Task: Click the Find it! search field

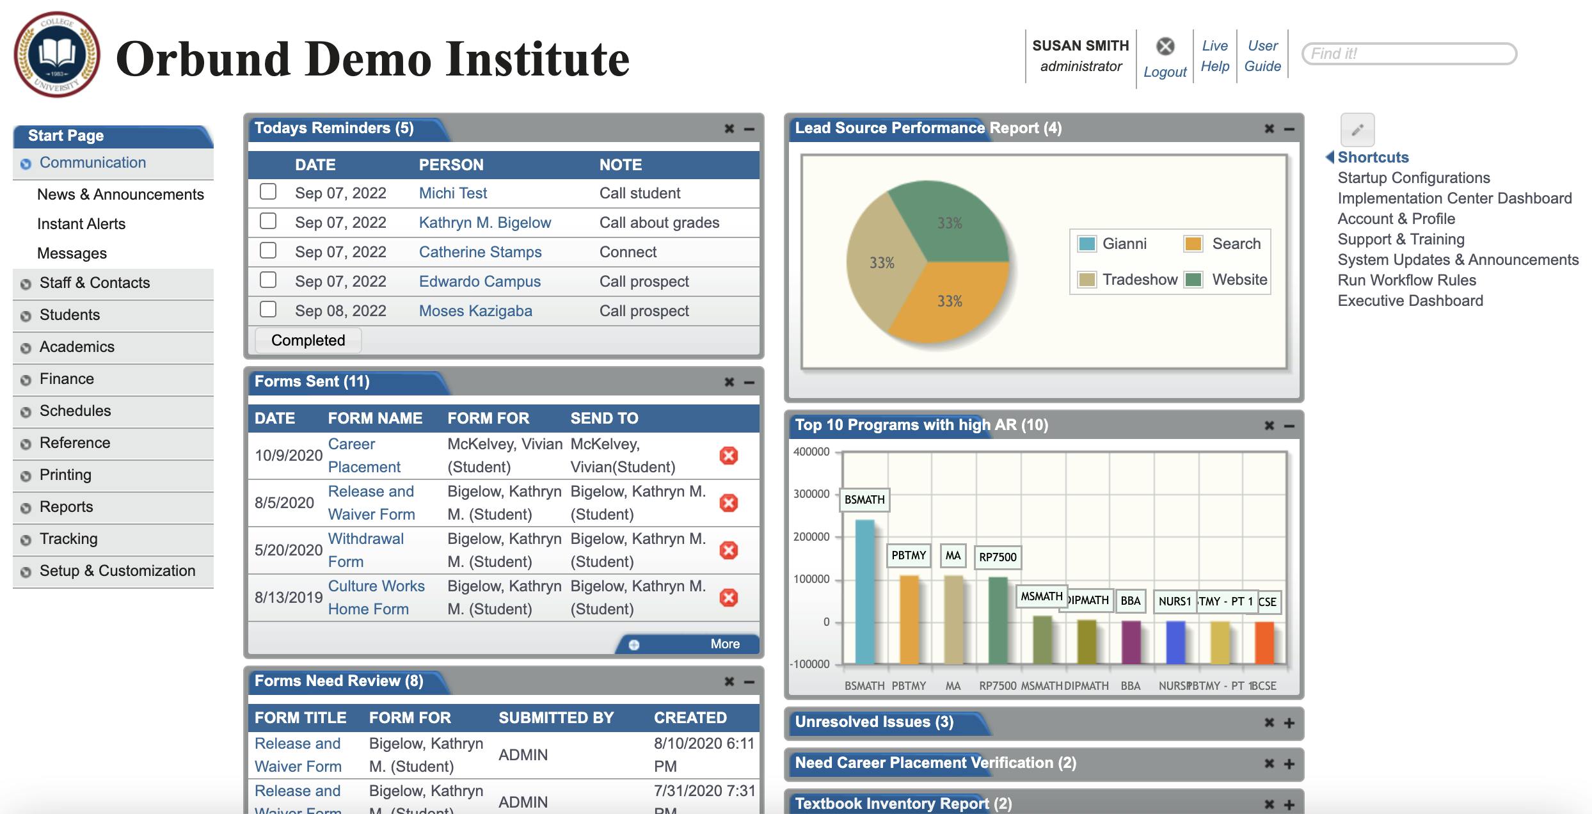Action: pos(1408,54)
